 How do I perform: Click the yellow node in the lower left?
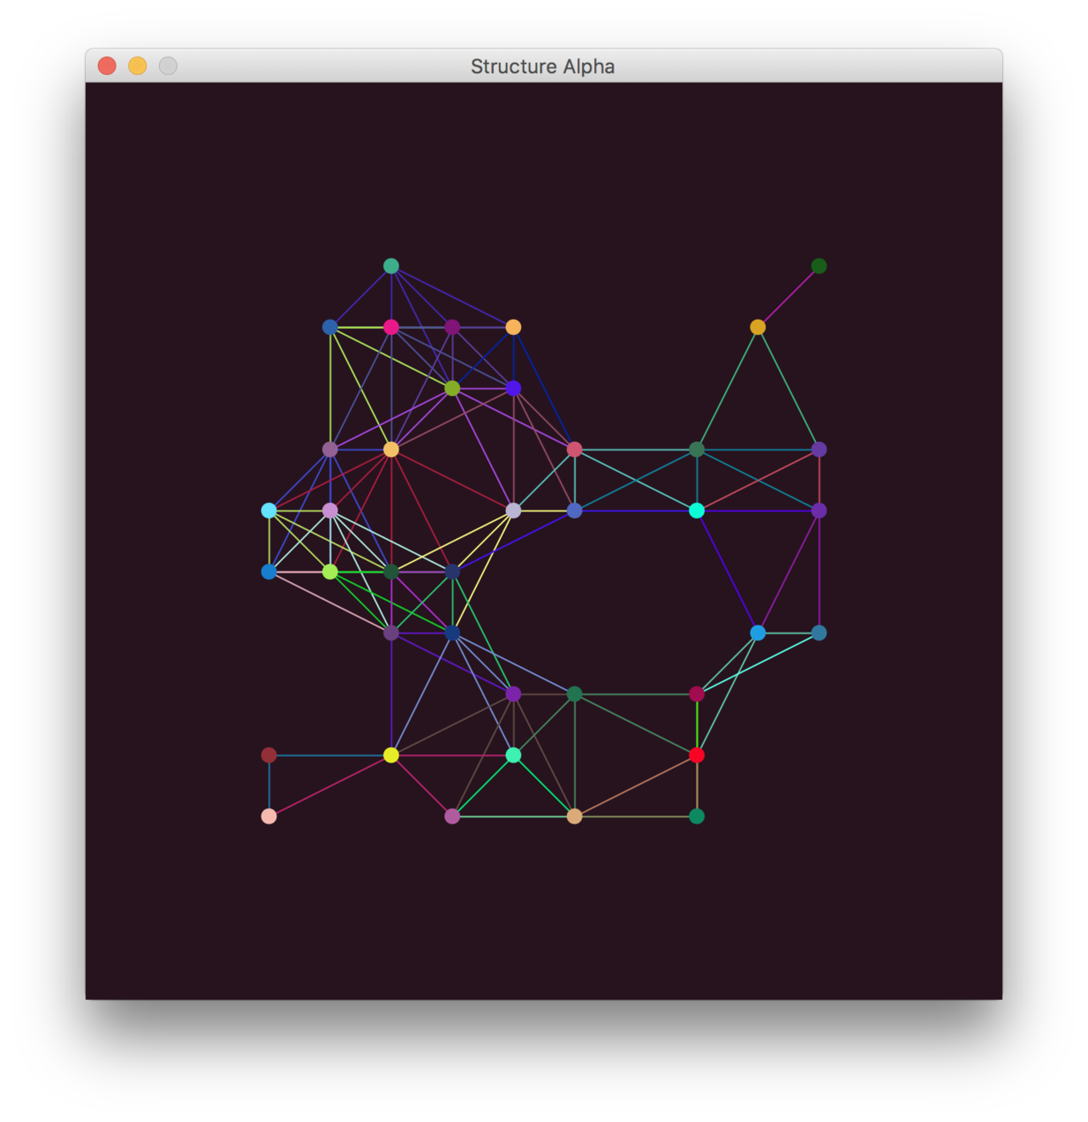pyautogui.click(x=391, y=755)
